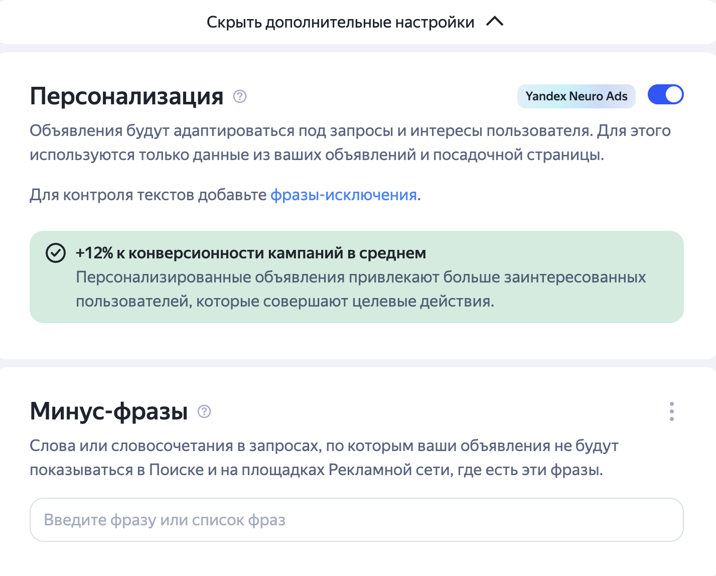Screen dimensions: 716x576
Task: Click the upward chevron beside Скрыть дополнительные настройки
Action: pos(495,22)
